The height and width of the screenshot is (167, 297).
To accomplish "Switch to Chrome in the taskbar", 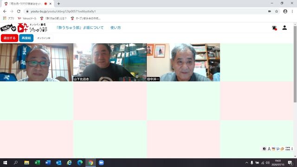I will tap(91, 163).
